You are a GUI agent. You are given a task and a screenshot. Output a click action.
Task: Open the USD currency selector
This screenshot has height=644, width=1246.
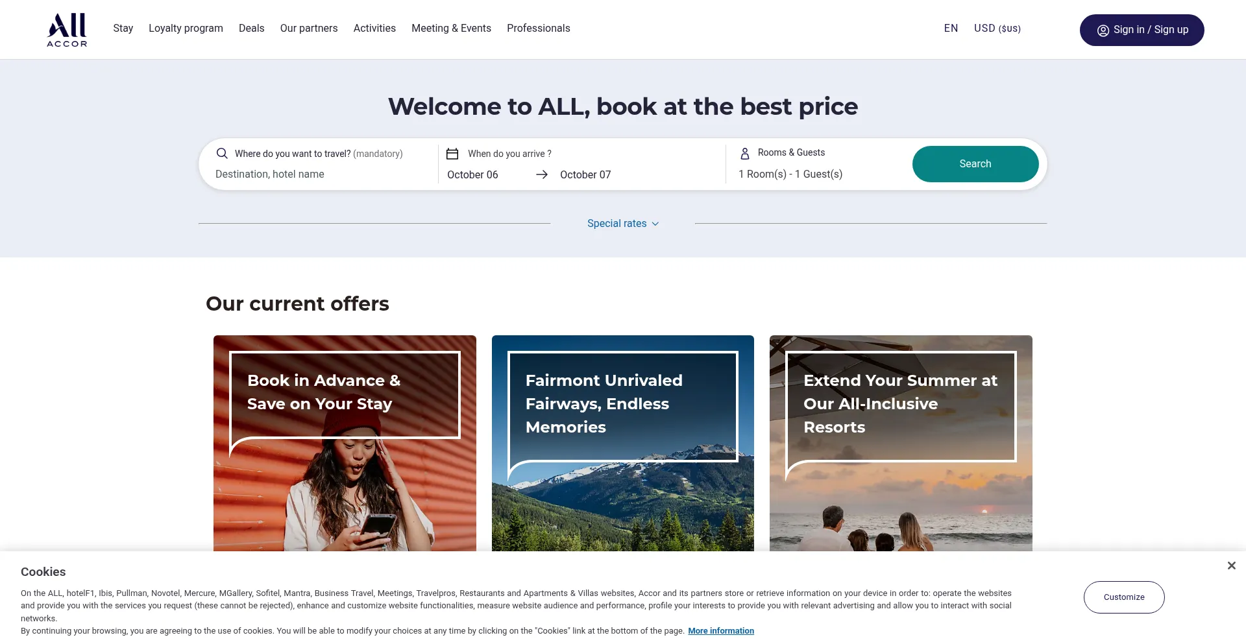click(x=997, y=29)
